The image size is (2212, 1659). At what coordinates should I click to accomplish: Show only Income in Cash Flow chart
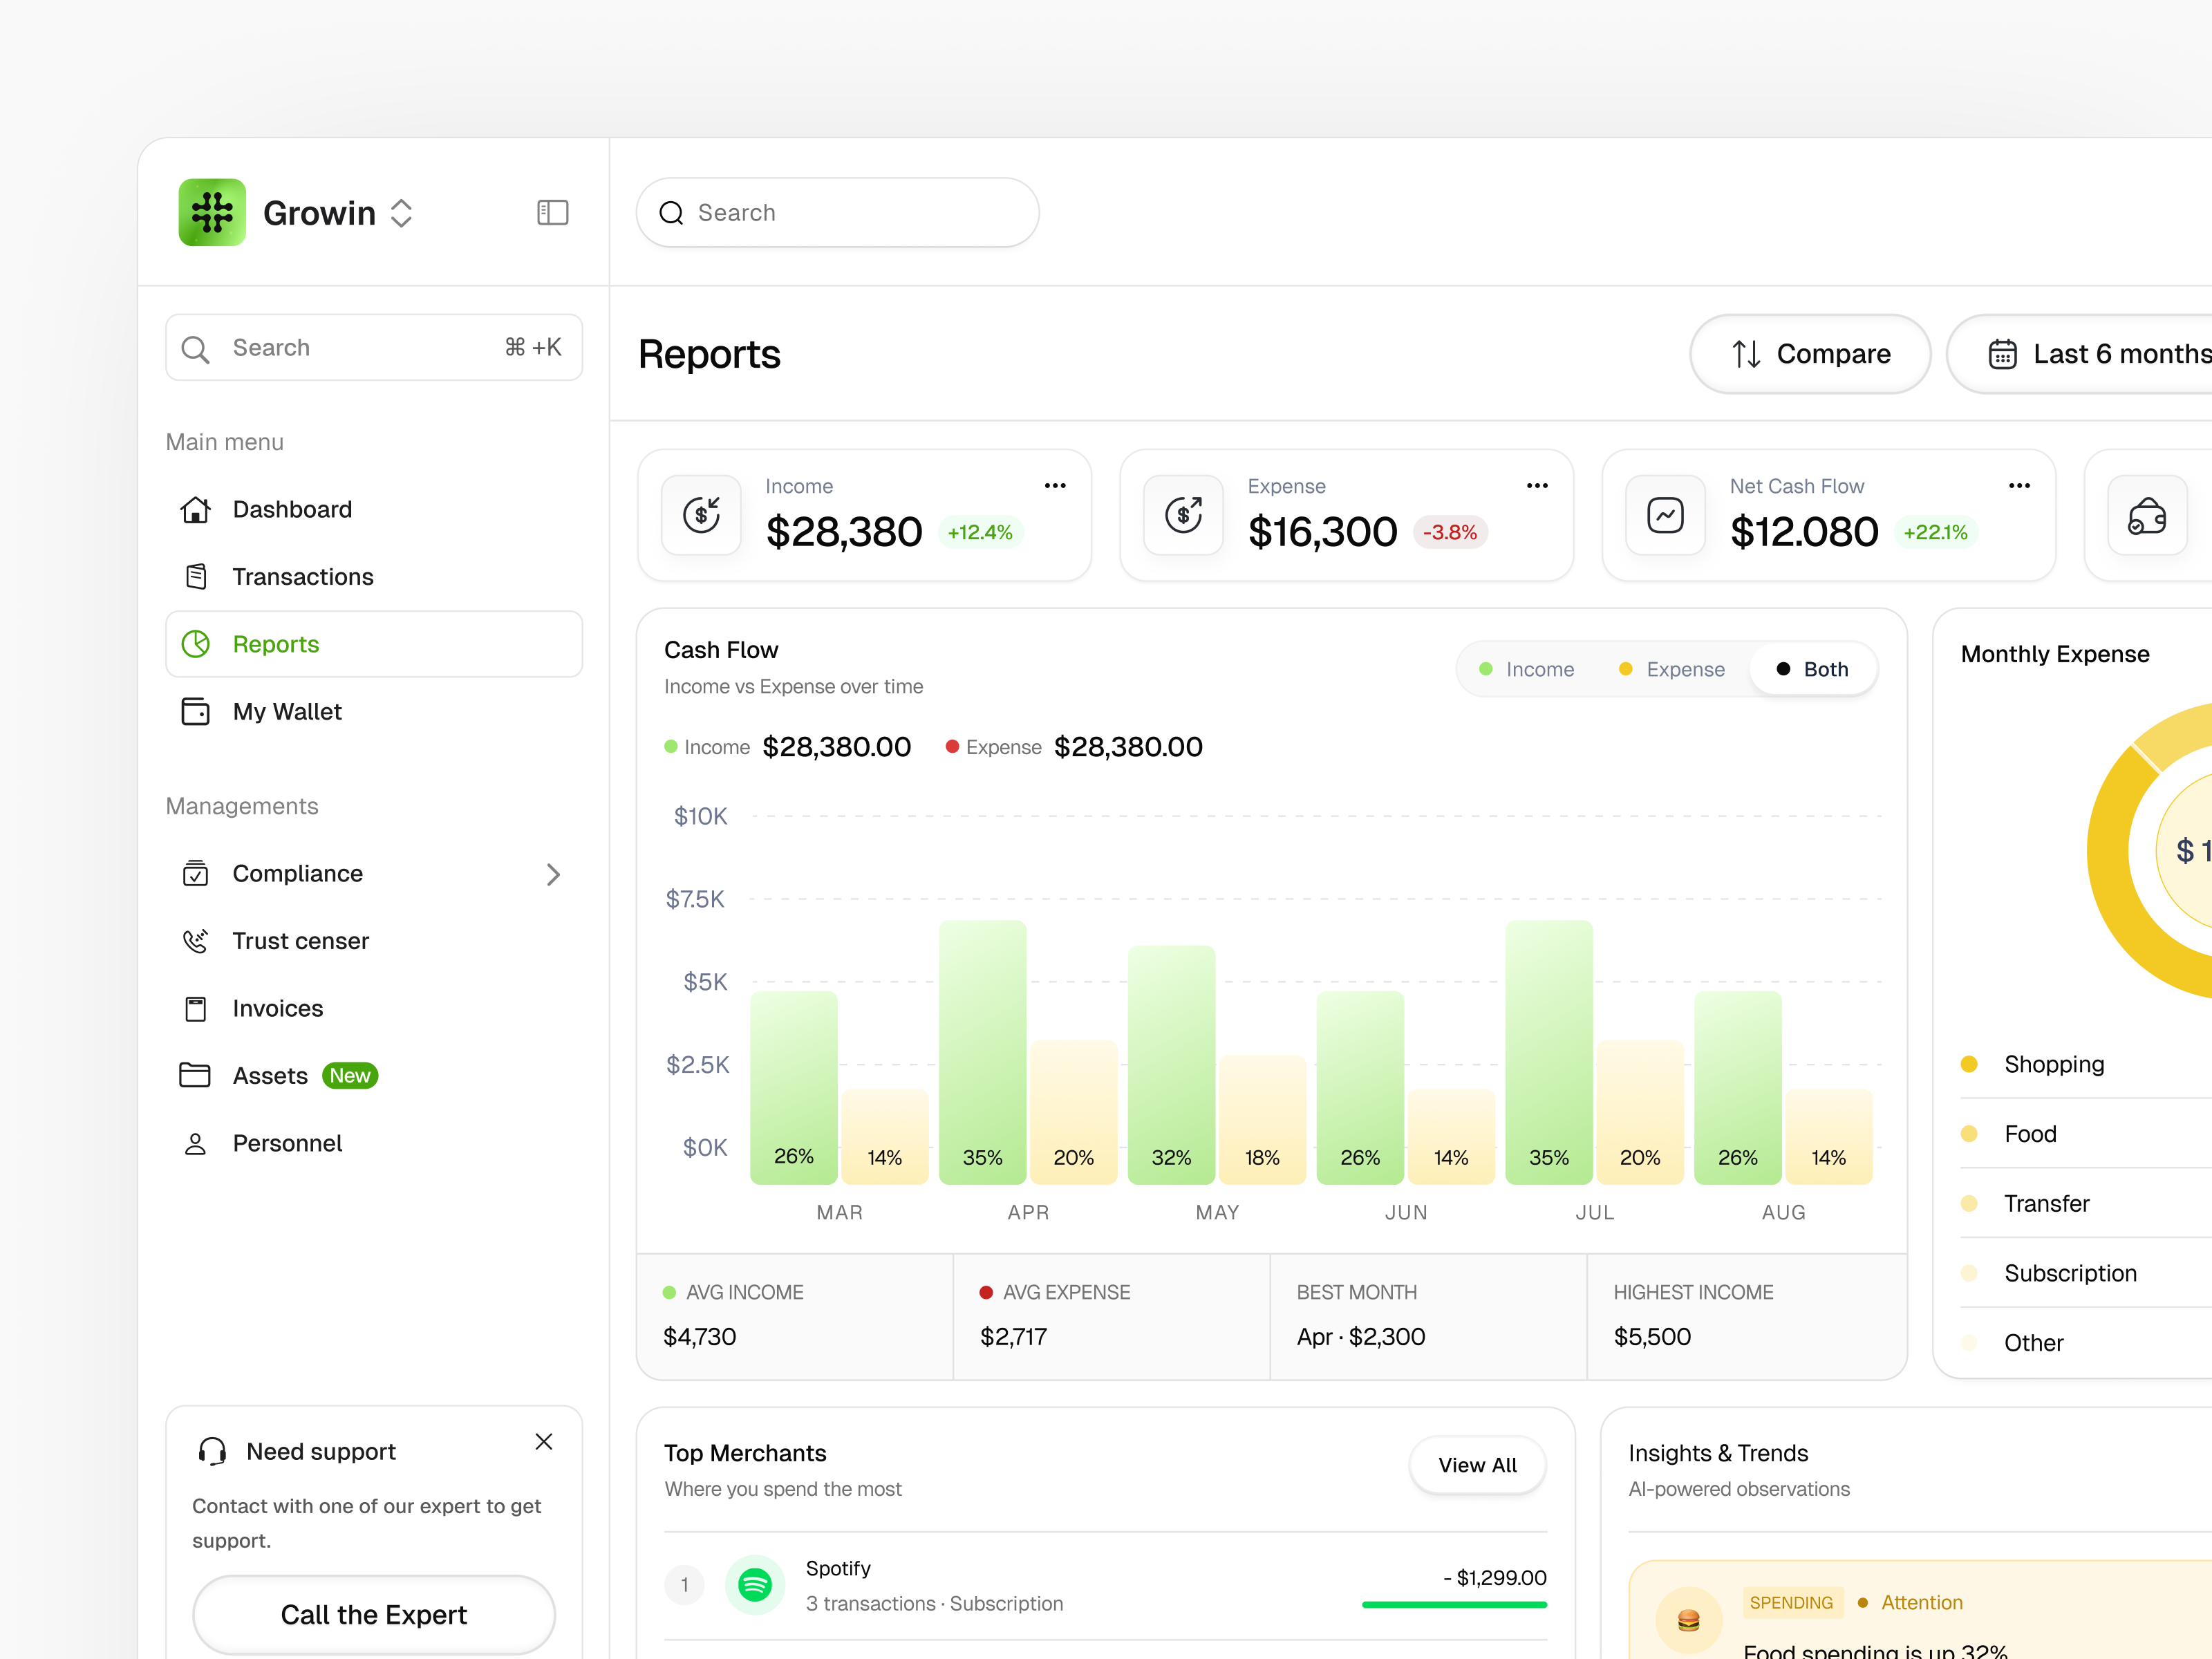tap(1527, 669)
